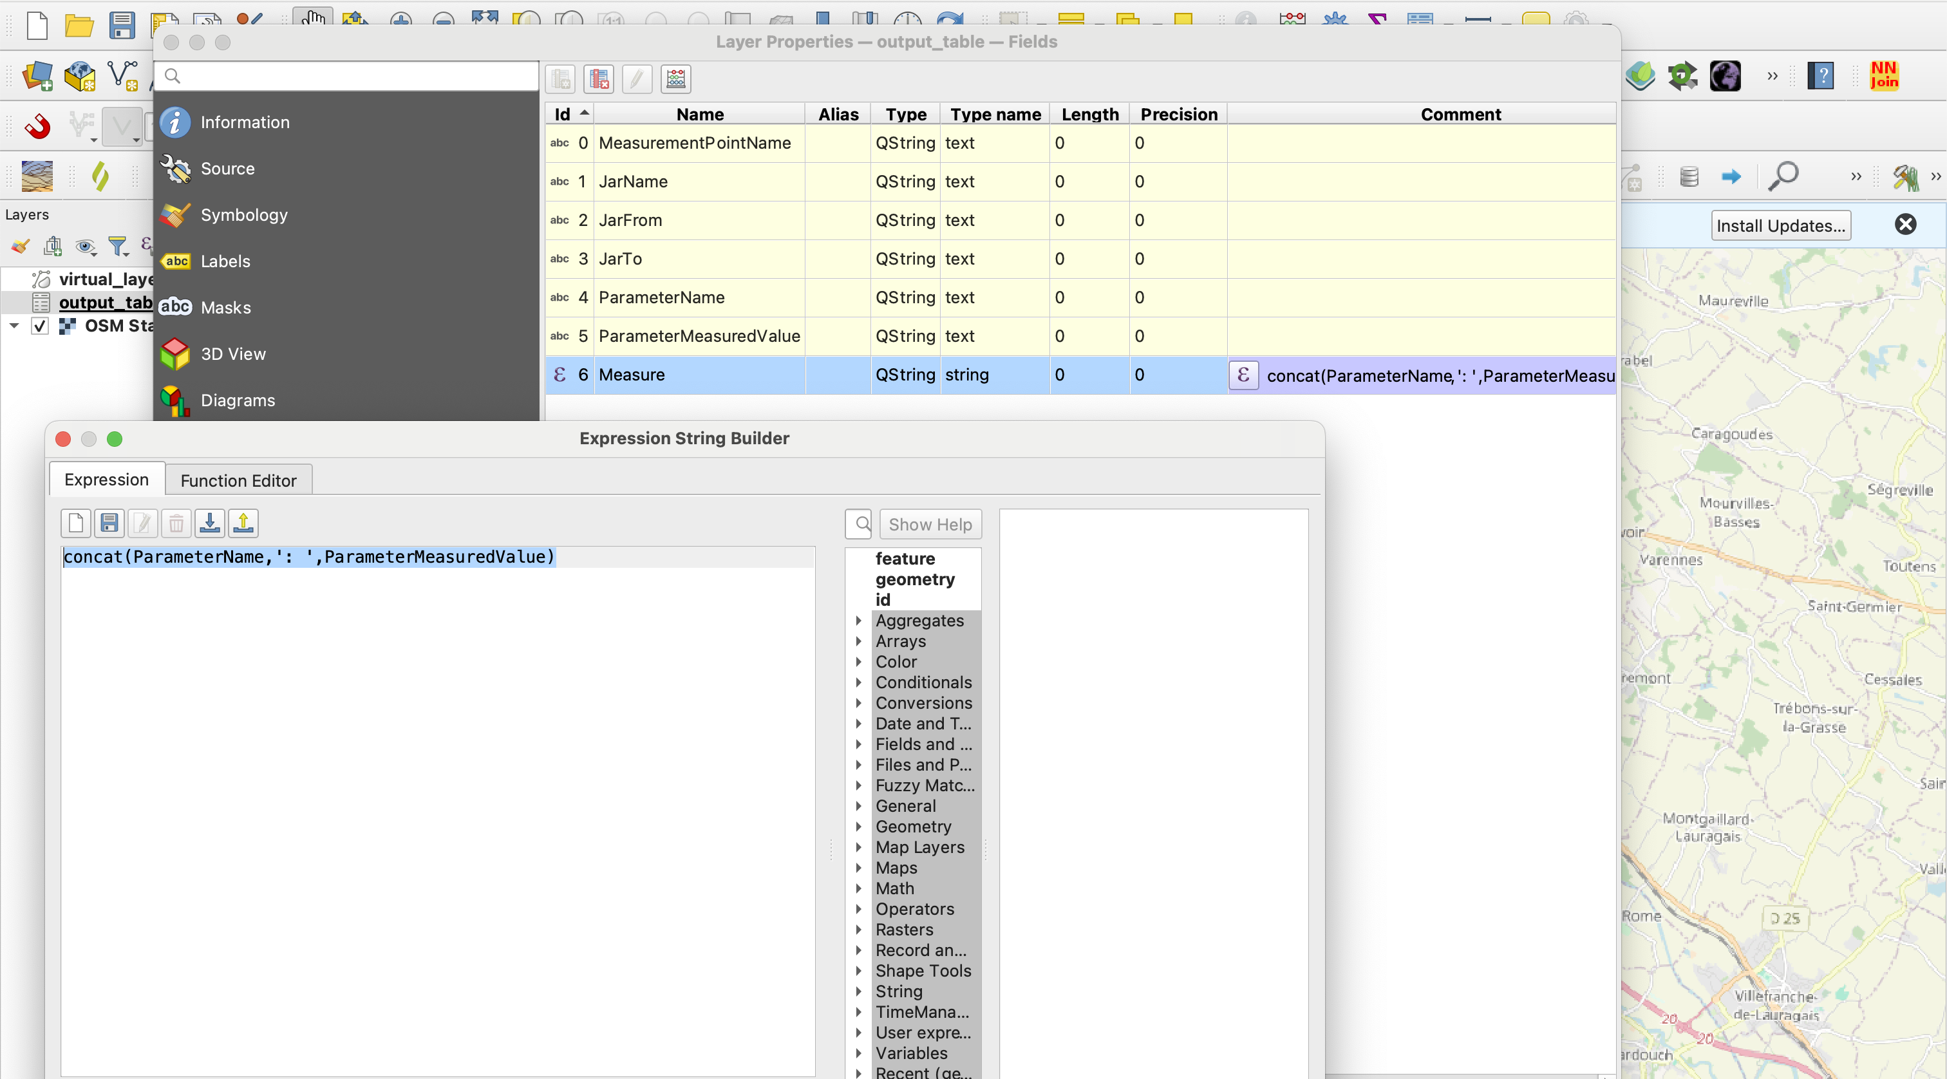
Task: Switch to the Function Editor tab
Action: pos(238,480)
